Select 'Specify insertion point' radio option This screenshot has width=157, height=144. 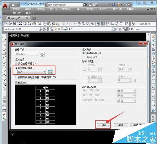tap(84, 53)
